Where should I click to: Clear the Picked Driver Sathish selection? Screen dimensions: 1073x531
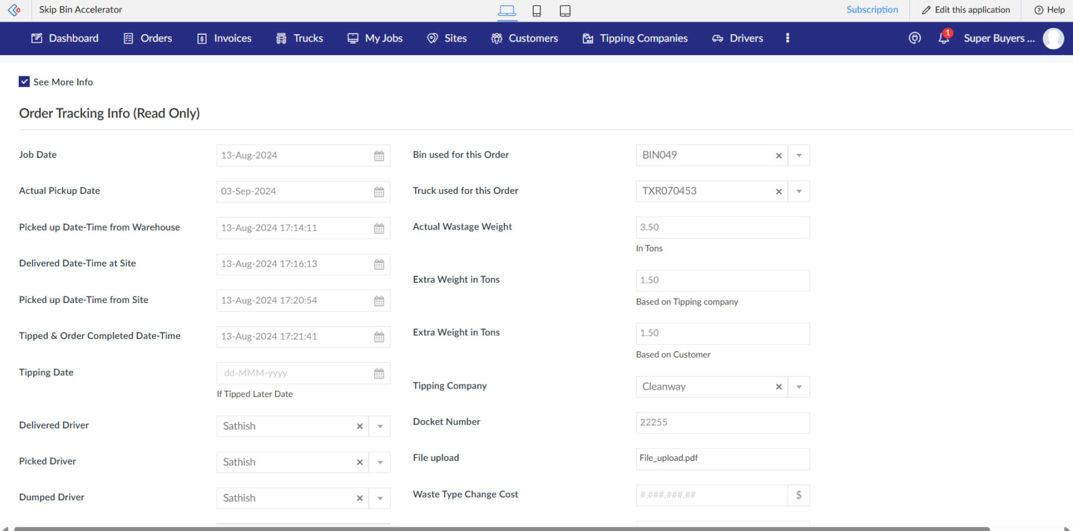tap(359, 462)
